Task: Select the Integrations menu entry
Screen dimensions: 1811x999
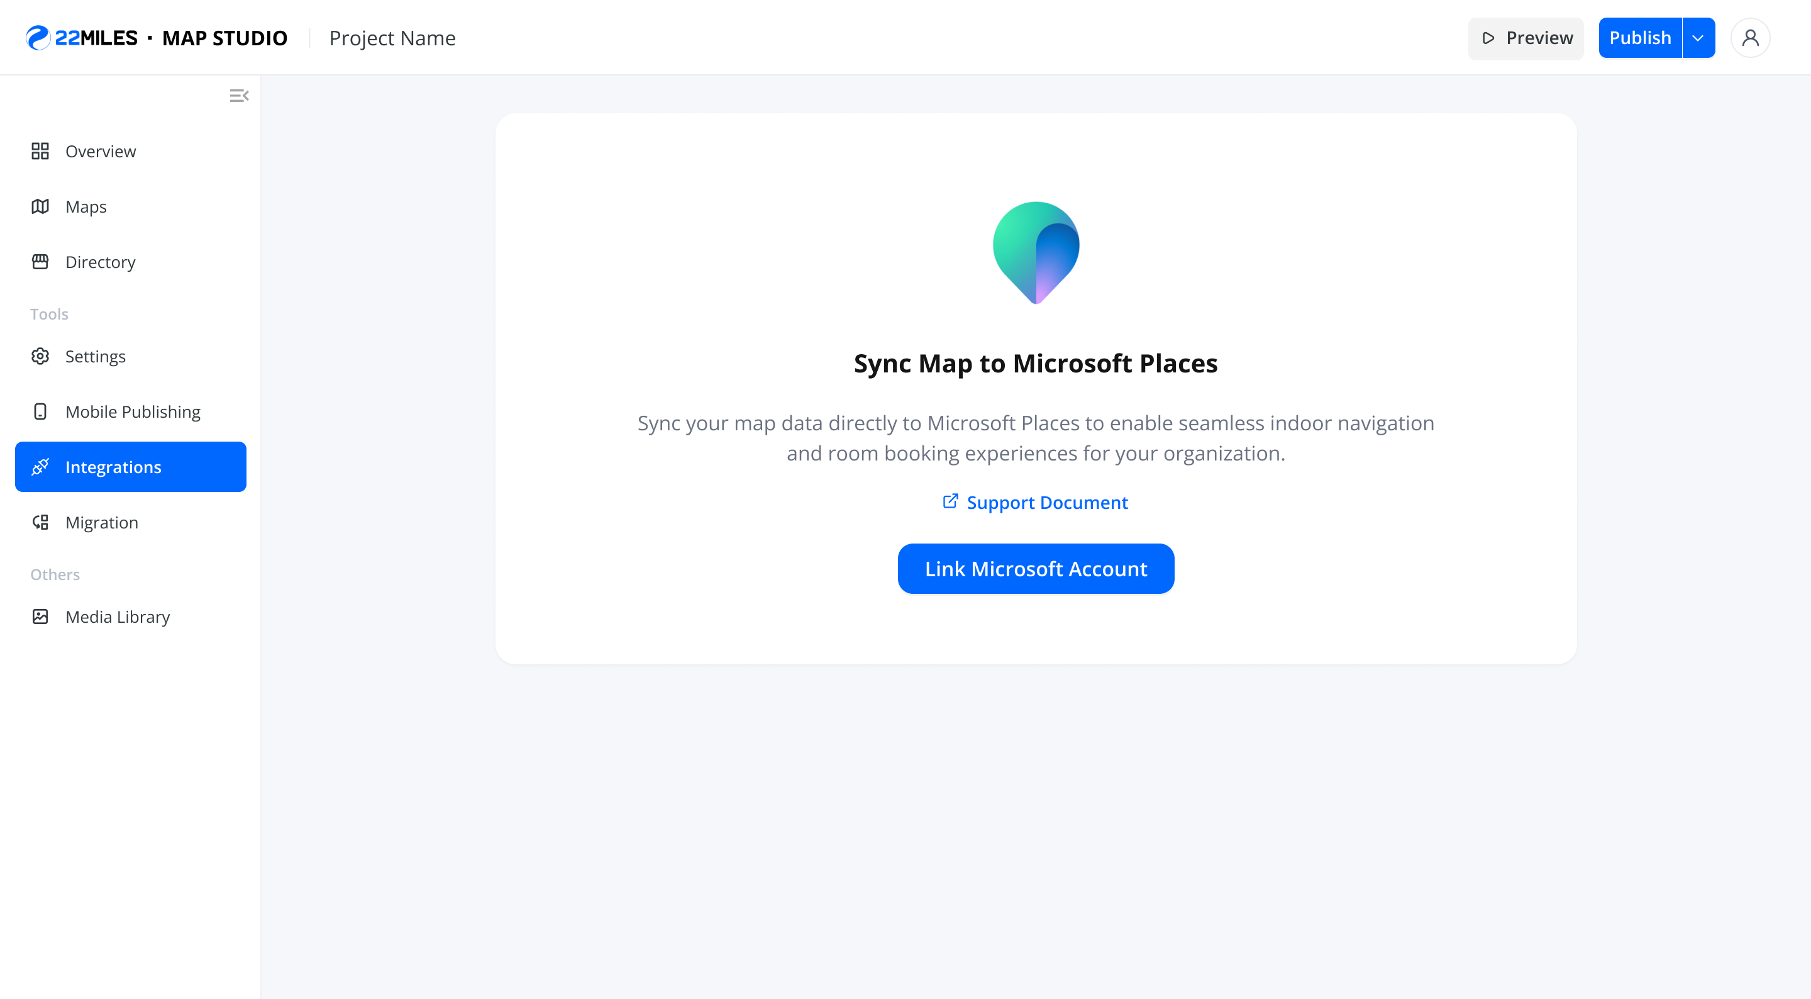Action: (131, 466)
